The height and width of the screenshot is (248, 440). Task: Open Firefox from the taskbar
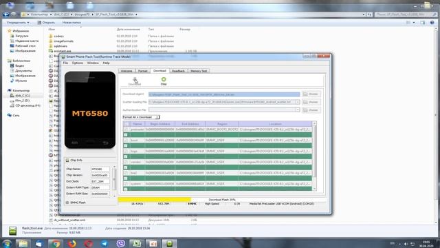71,243
